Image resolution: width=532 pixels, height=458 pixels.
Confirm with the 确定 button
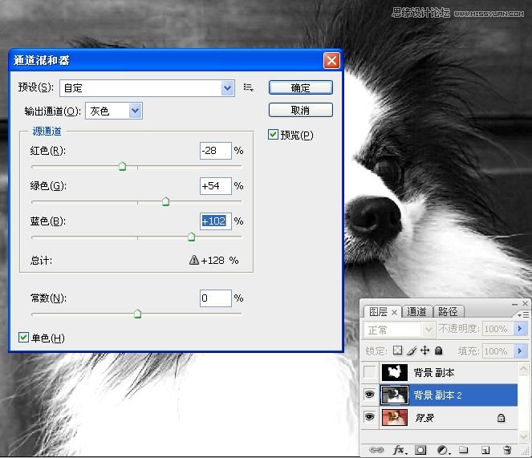301,87
